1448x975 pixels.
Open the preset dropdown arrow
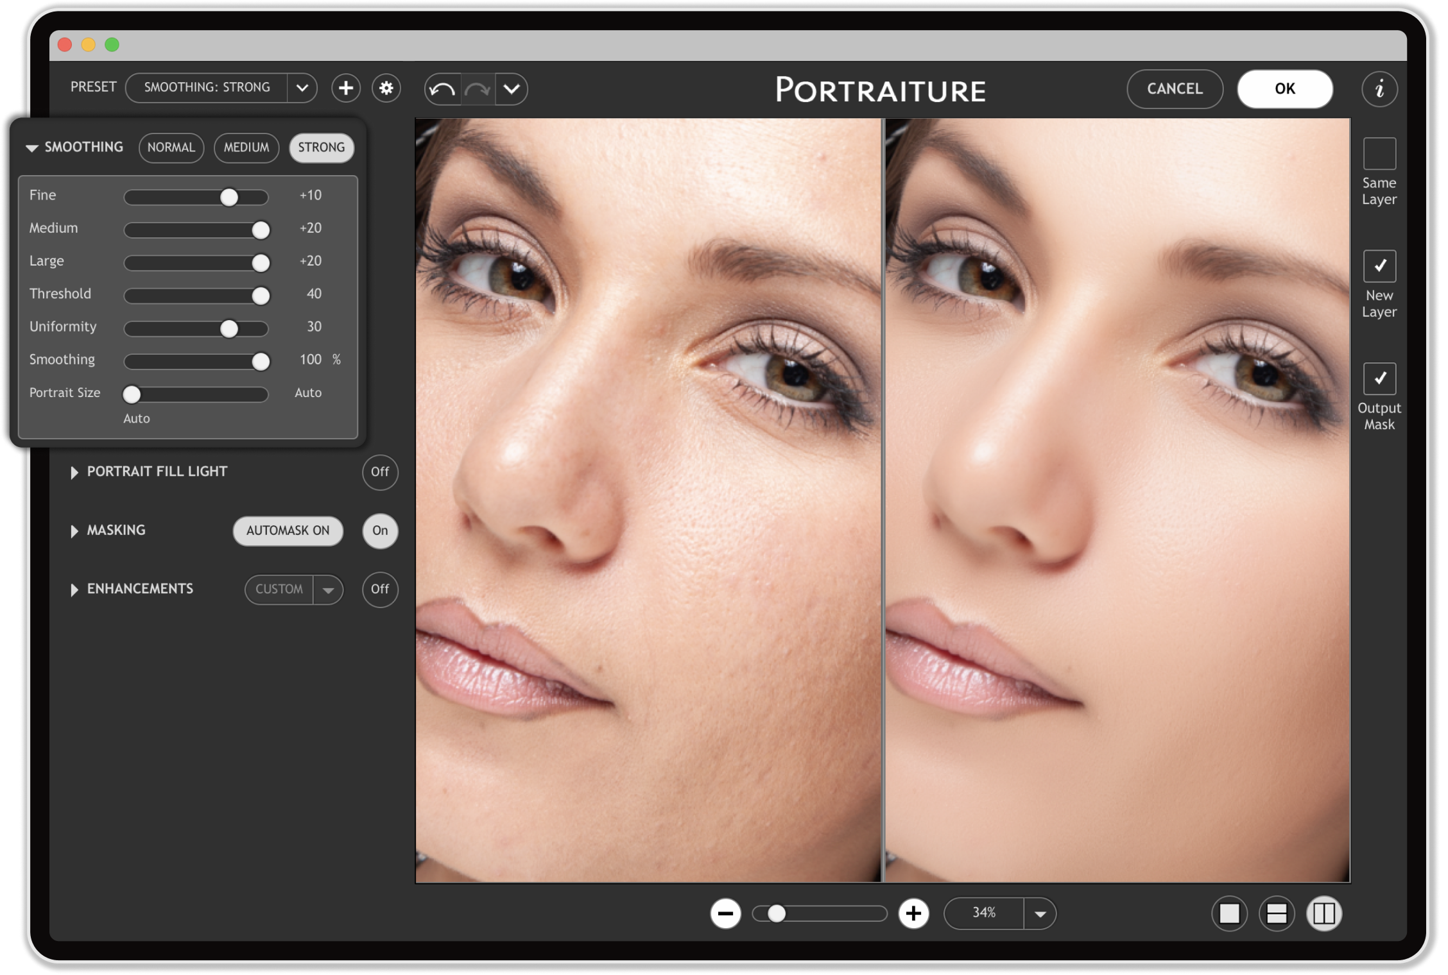tap(302, 88)
